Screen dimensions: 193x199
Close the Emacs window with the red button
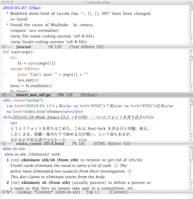(x=3, y=2)
